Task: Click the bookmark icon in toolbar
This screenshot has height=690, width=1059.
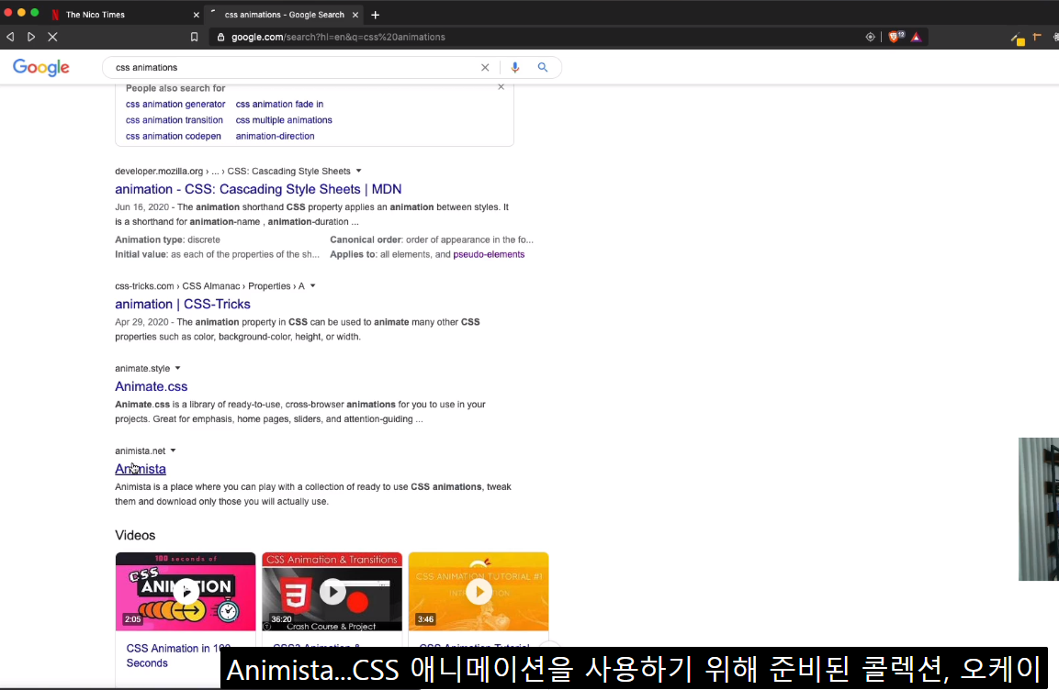Action: 195,37
